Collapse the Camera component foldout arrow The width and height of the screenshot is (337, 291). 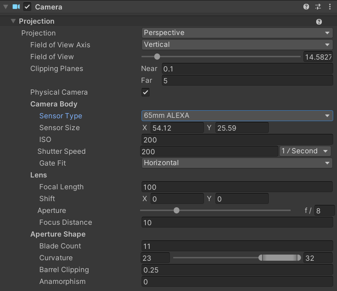coord(6,7)
